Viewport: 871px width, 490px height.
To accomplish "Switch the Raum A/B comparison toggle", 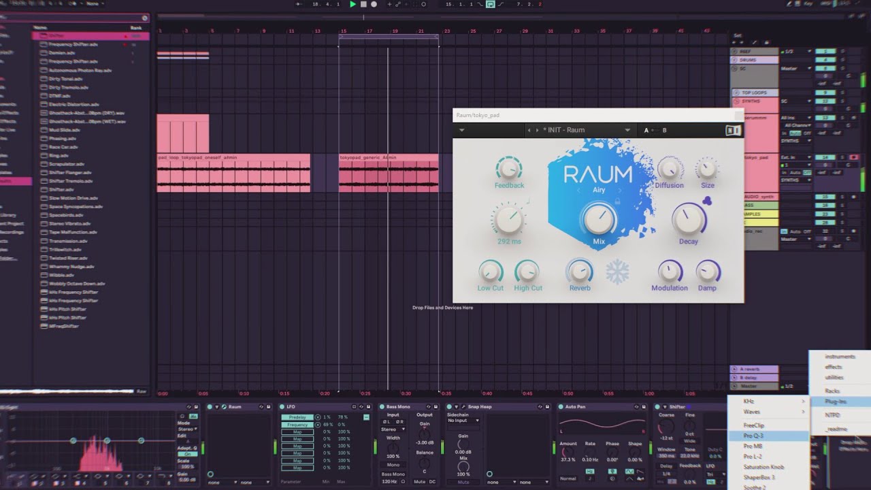I will [x=655, y=130].
